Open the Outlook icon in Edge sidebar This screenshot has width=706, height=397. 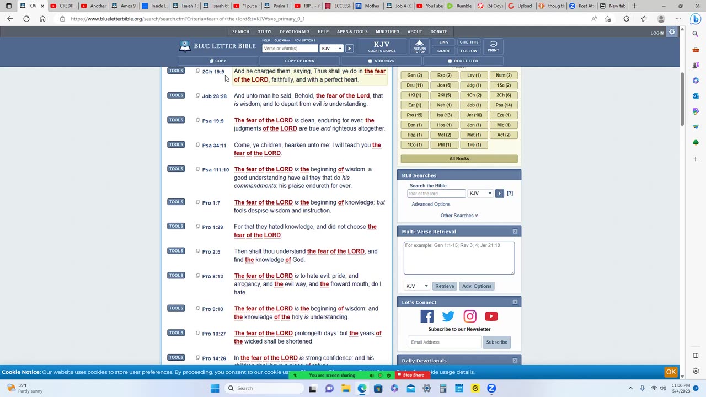pyautogui.click(x=696, y=96)
